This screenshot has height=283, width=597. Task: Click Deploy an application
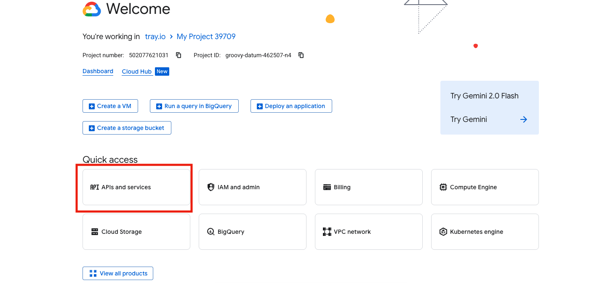(291, 106)
